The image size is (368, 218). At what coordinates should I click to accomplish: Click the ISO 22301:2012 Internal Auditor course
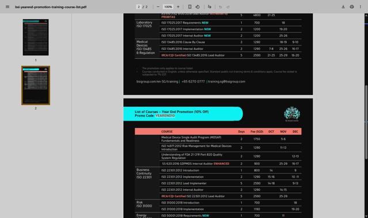pos(182,190)
